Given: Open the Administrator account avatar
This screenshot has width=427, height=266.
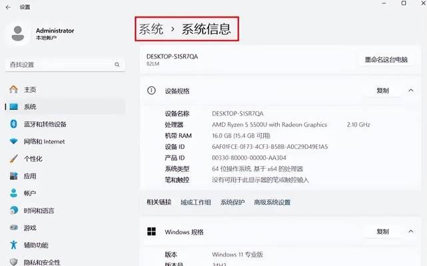Looking at the screenshot, I should click(18, 33).
